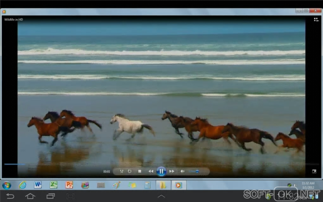The height and width of the screenshot is (202, 323).
Task: Mute the player sound
Action: [182, 171]
